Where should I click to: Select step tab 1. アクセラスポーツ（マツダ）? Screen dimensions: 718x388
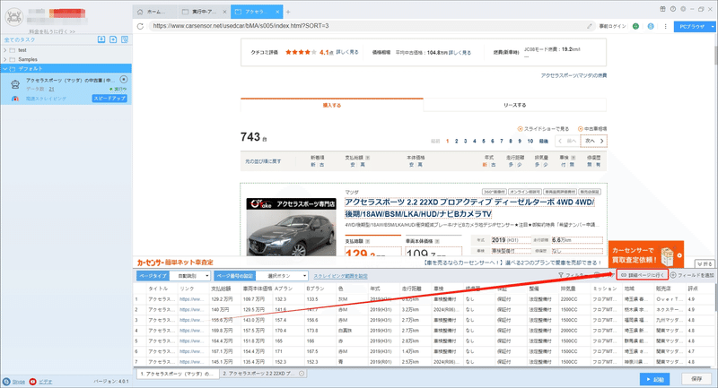[x=177, y=374]
